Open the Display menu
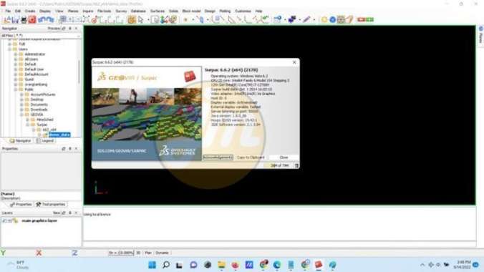The image size is (484, 272). [45, 11]
